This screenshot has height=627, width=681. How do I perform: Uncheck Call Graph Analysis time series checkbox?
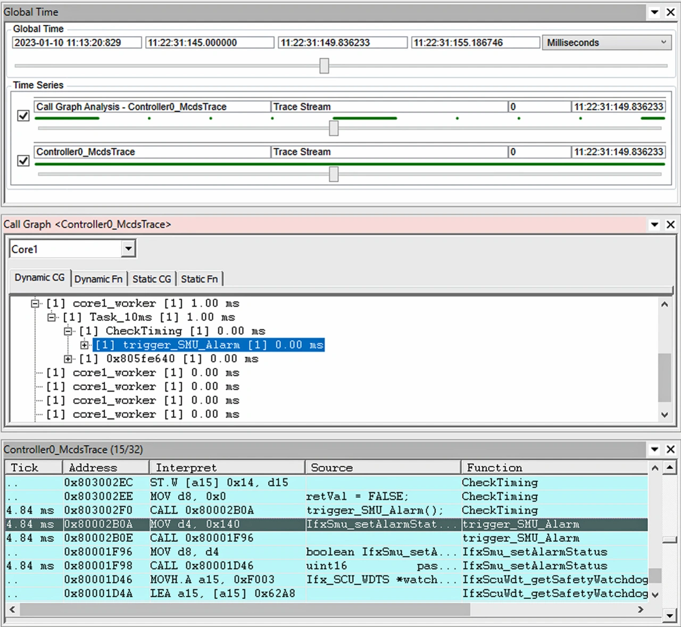23,115
